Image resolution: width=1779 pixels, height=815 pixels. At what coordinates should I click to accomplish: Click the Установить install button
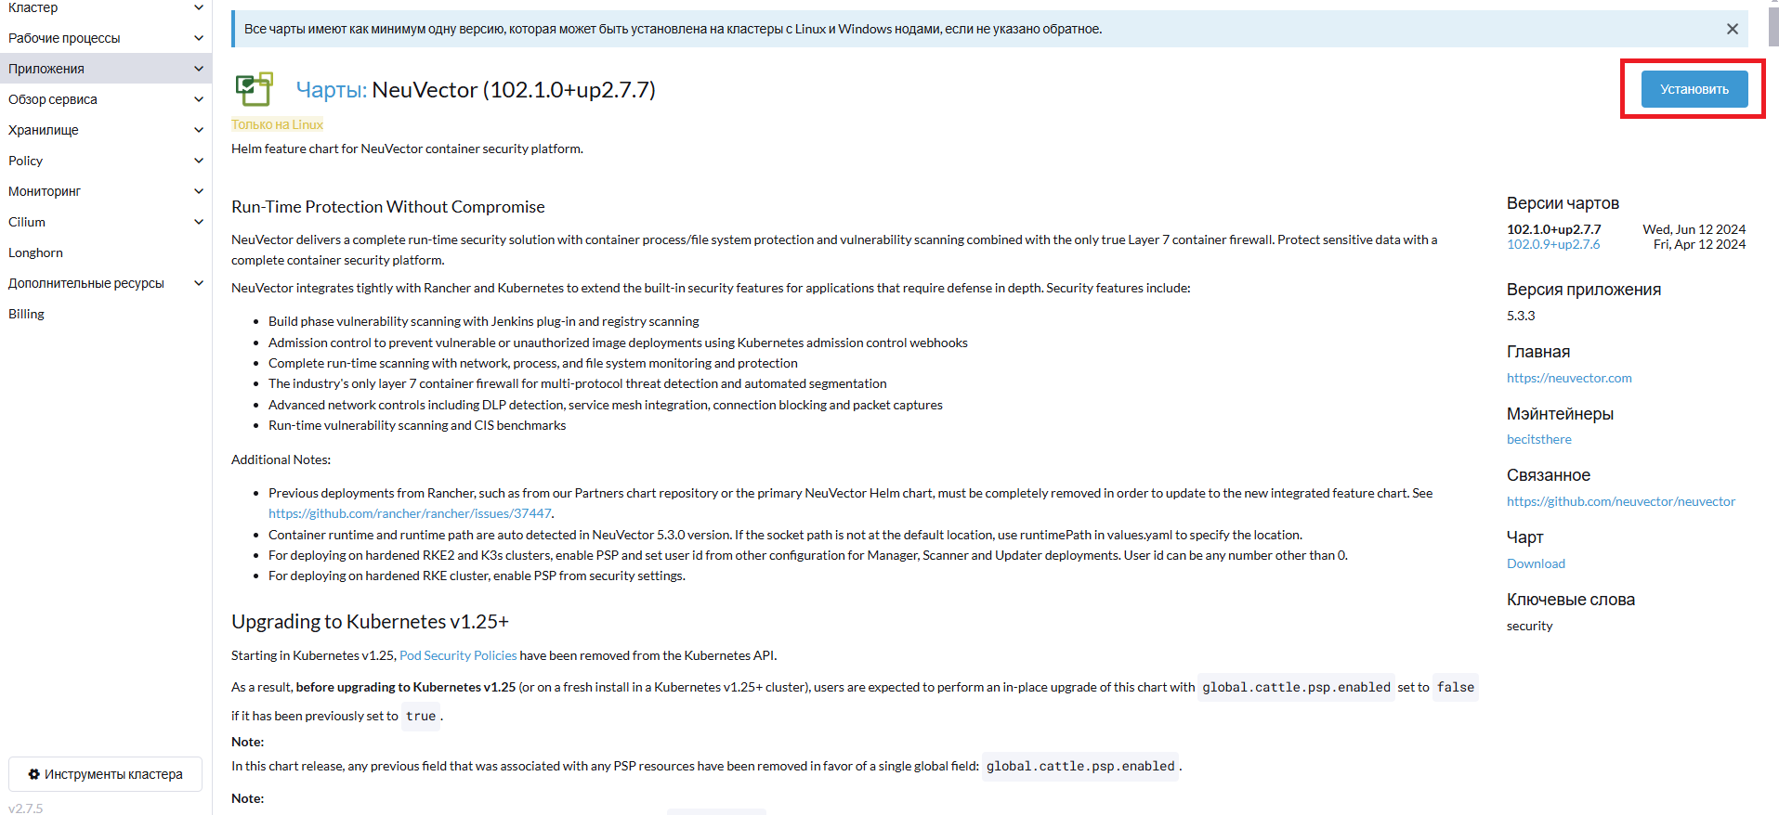coord(1694,89)
